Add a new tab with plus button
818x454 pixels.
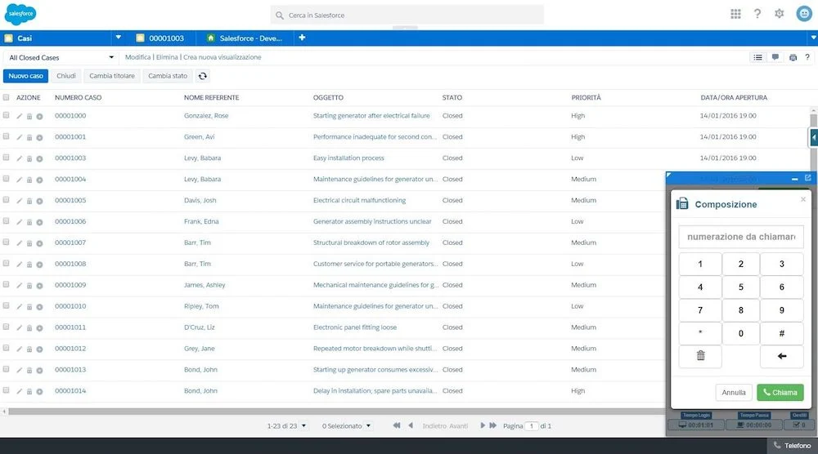pyautogui.click(x=302, y=38)
